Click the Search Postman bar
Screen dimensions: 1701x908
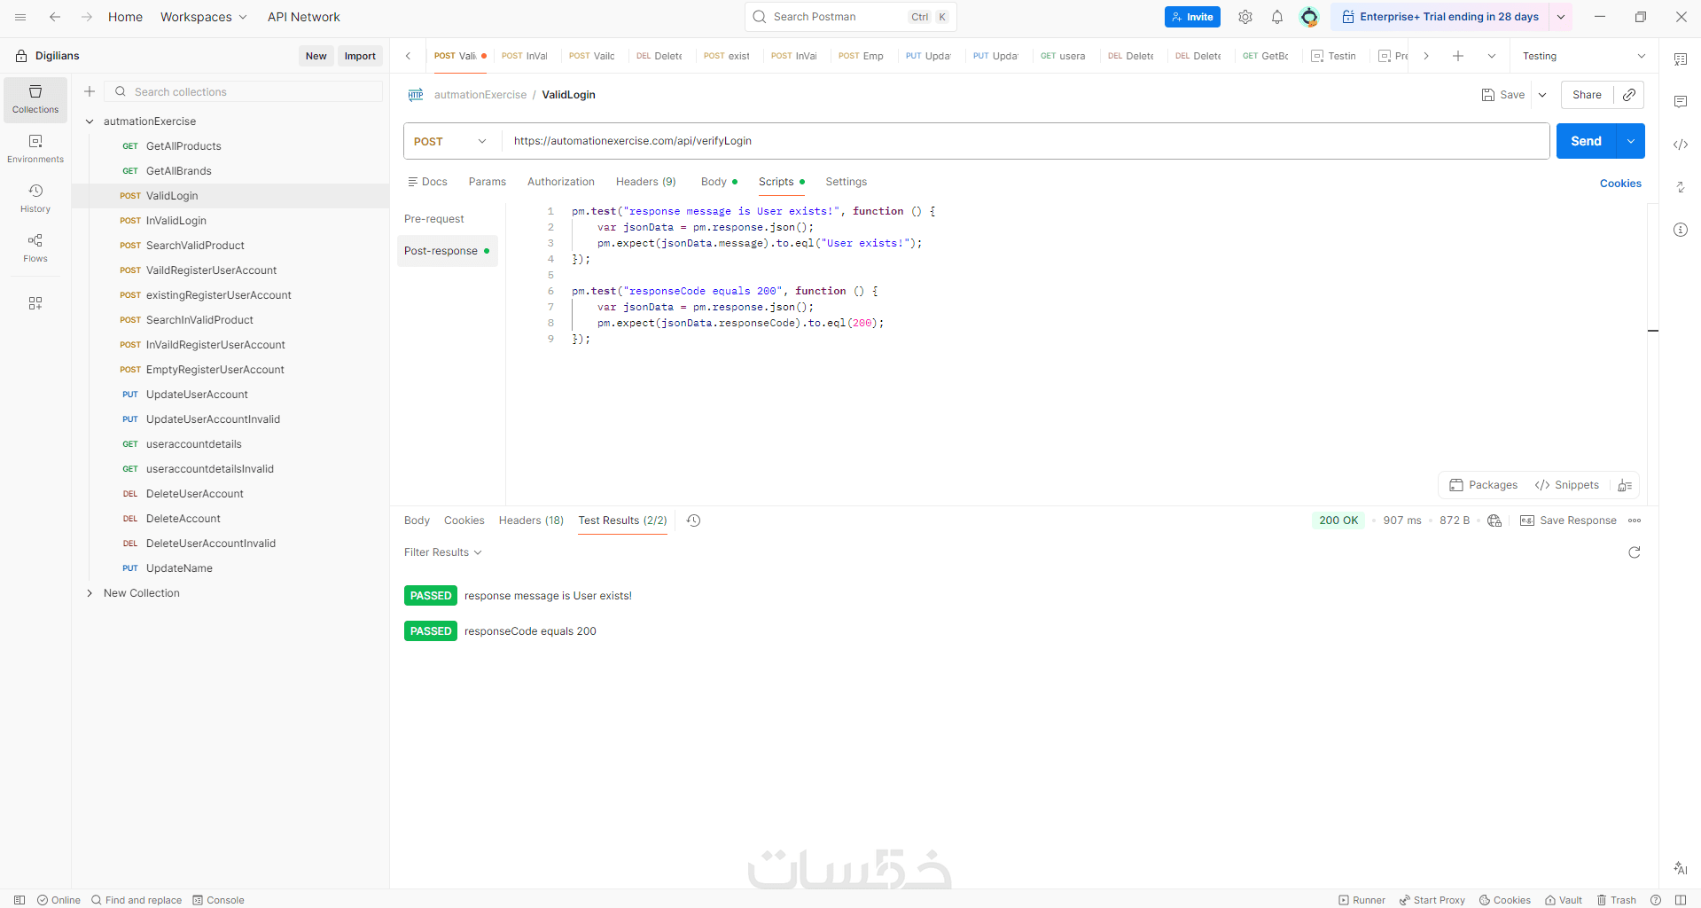pos(851,17)
